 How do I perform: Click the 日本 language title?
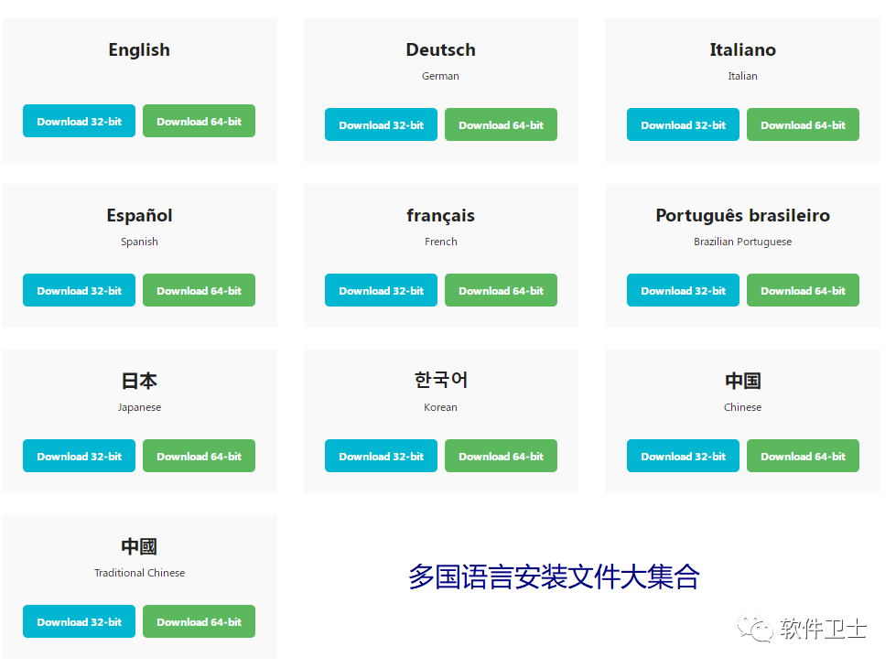tap(139, 381)
